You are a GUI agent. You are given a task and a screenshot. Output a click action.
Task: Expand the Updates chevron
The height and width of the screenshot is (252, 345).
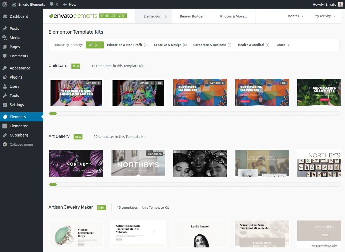302,16
